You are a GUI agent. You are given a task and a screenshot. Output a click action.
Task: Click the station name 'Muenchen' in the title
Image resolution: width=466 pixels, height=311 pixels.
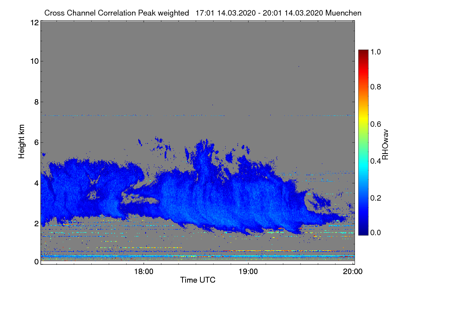click(x=344, y=13)
